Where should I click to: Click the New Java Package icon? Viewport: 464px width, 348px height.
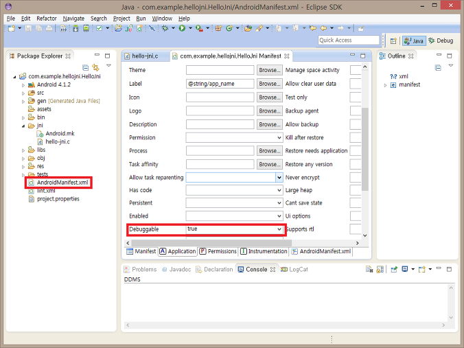218,28
